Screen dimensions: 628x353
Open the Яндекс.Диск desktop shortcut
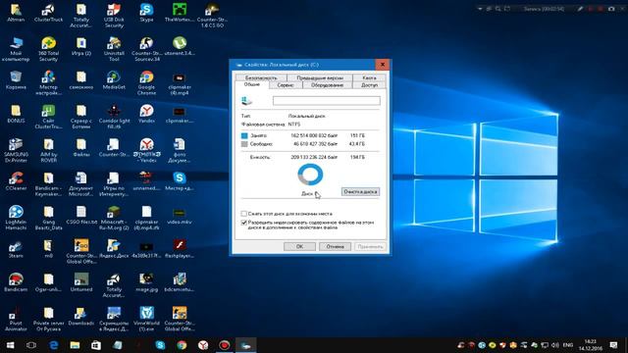pos(114,248)
